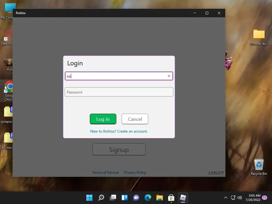Open the Windows Start menu
Viewport: 272px width, 204px height.
tap(89, 198)
